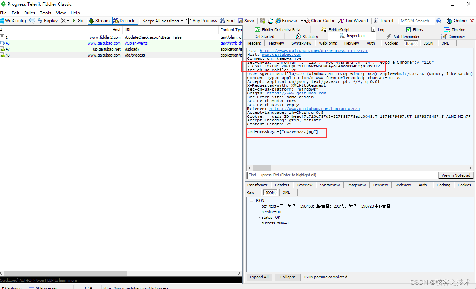
Task: Pick the Any Process target
Action: point(201,21)
